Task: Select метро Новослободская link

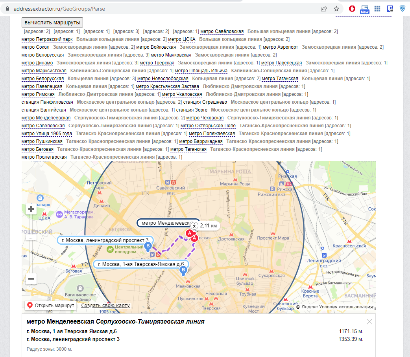Action: coord(163,79)
